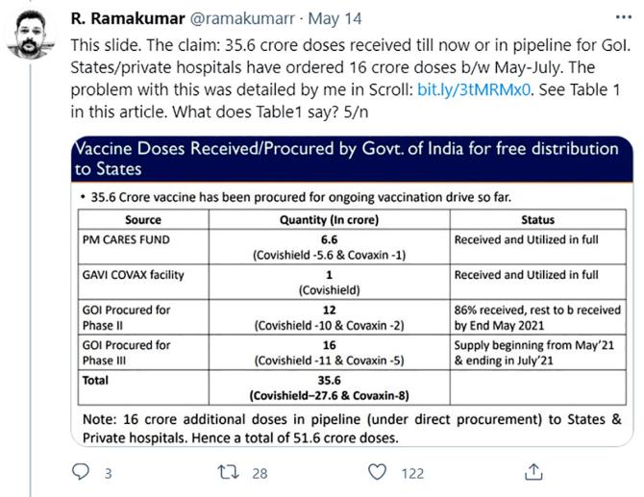This screenshot has width=644, height=497.
Task: Click the like count 122
Action: point(412,474)
